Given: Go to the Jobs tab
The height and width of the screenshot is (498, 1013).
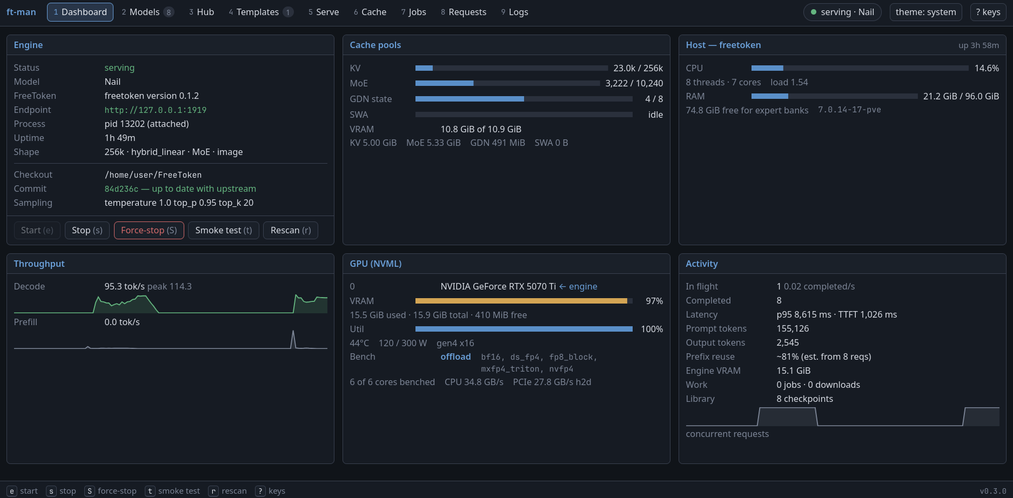Looking at the screenshot, I should [x=414, y=12].
